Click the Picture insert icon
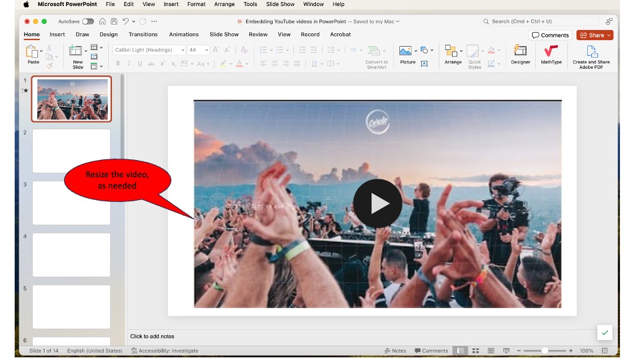Image resolution: width=640 pixels, height=360 pixels. [405, 51]
